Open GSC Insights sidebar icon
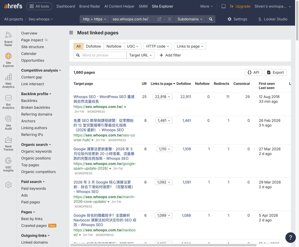The width and height of the screenshot is (299, 247). [x=8, y=165]
